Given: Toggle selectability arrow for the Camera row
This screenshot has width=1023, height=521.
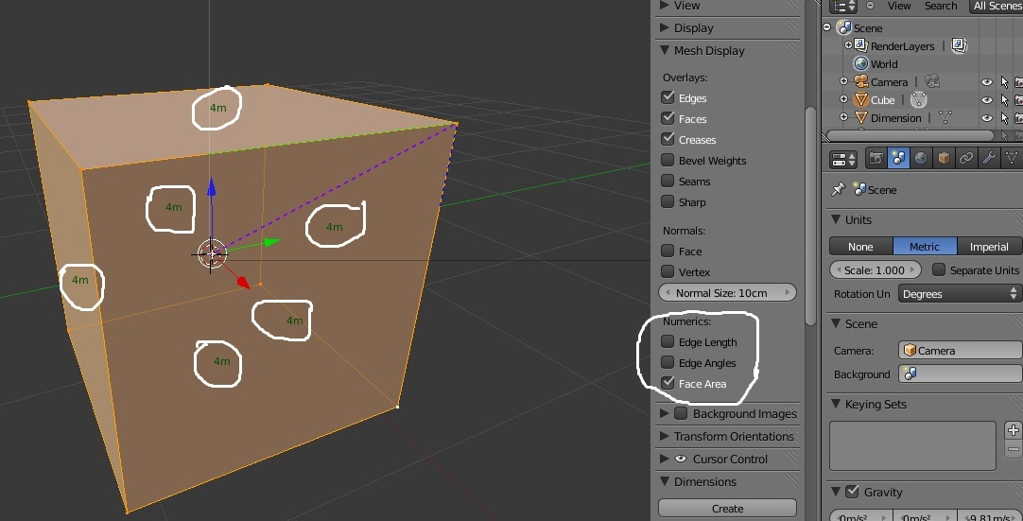Looking at the screenshot, I should coord(1004,82).
